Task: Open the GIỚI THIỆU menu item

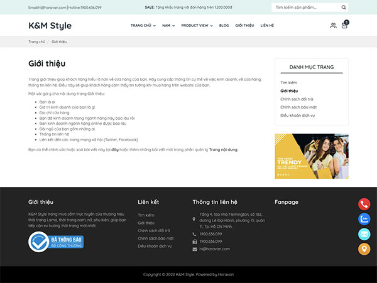Action: 244,26
